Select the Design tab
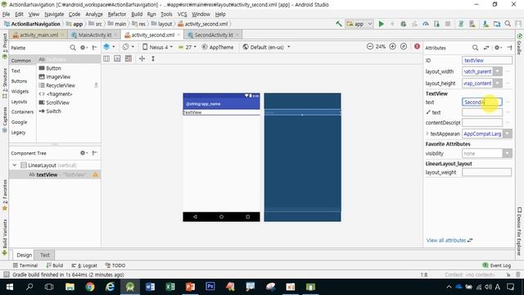524x295 pixels. tap(24, 255)
